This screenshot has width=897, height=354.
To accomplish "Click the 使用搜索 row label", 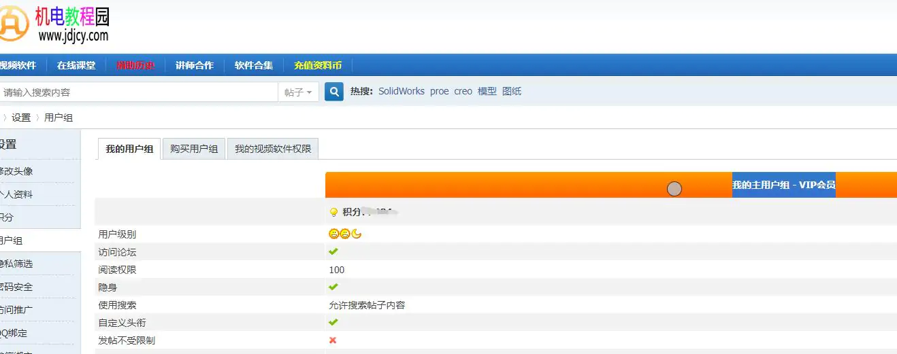I will coord(117,305).
